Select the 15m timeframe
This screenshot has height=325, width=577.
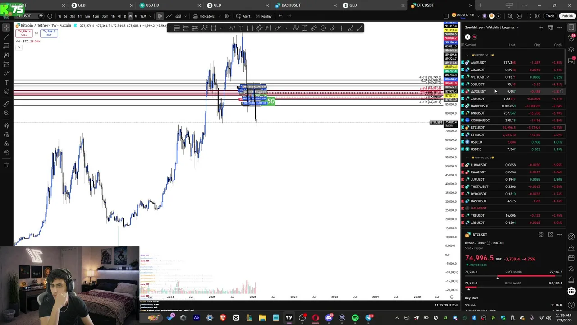tap(96, 16)
